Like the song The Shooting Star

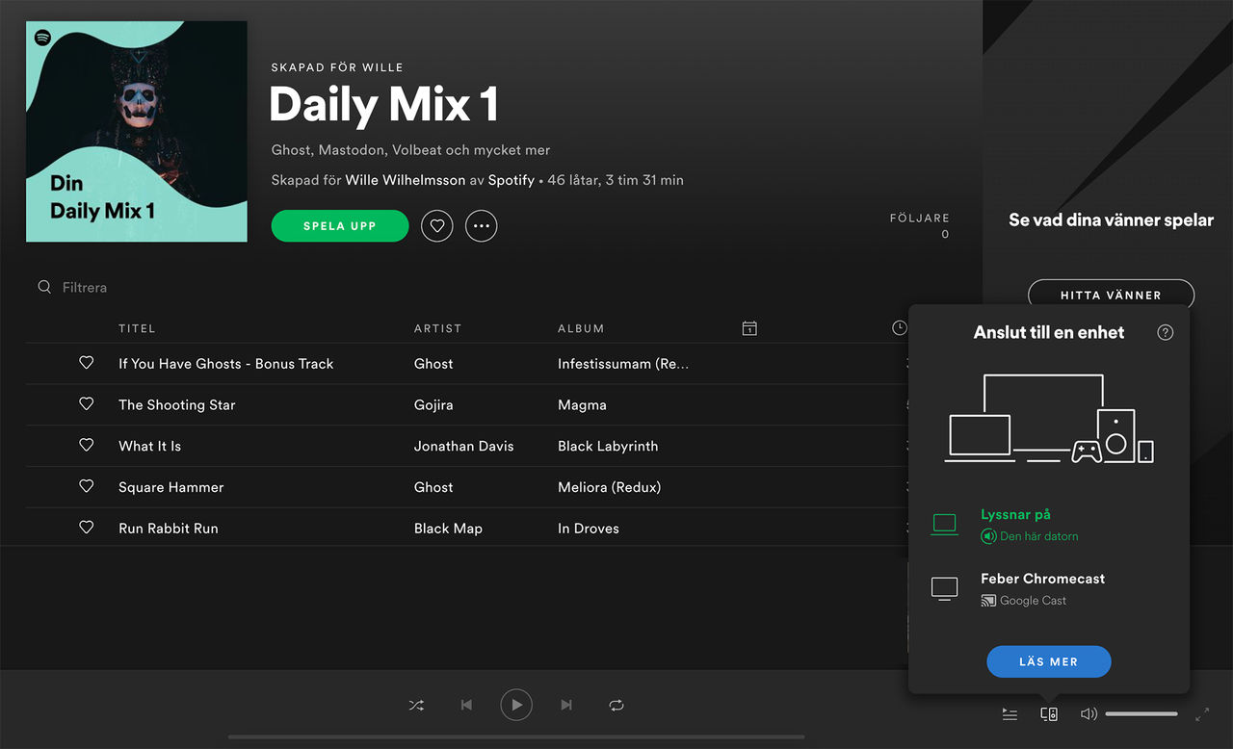click(87, 404)
